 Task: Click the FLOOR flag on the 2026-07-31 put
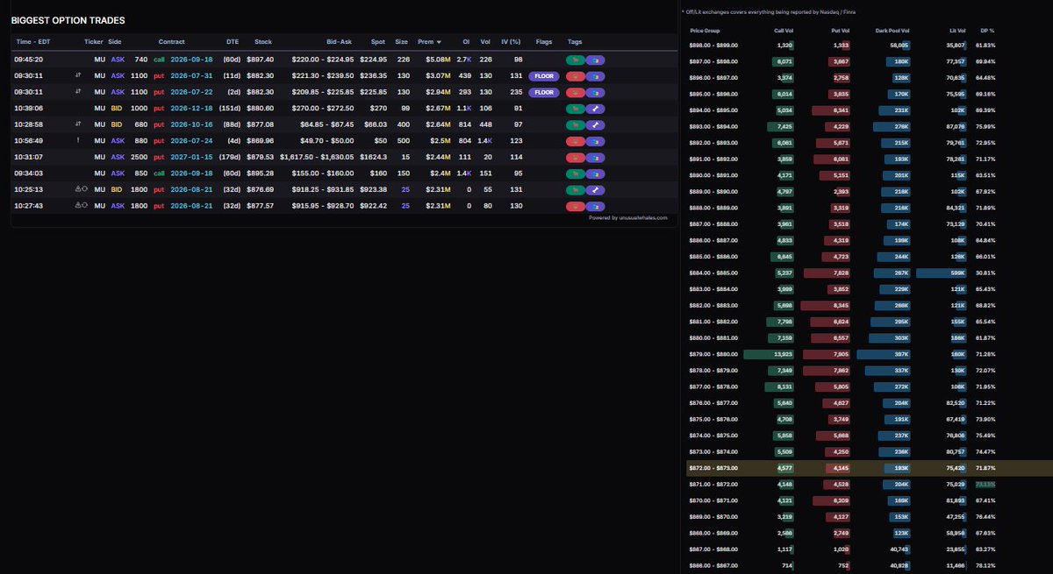pos(544,76)
